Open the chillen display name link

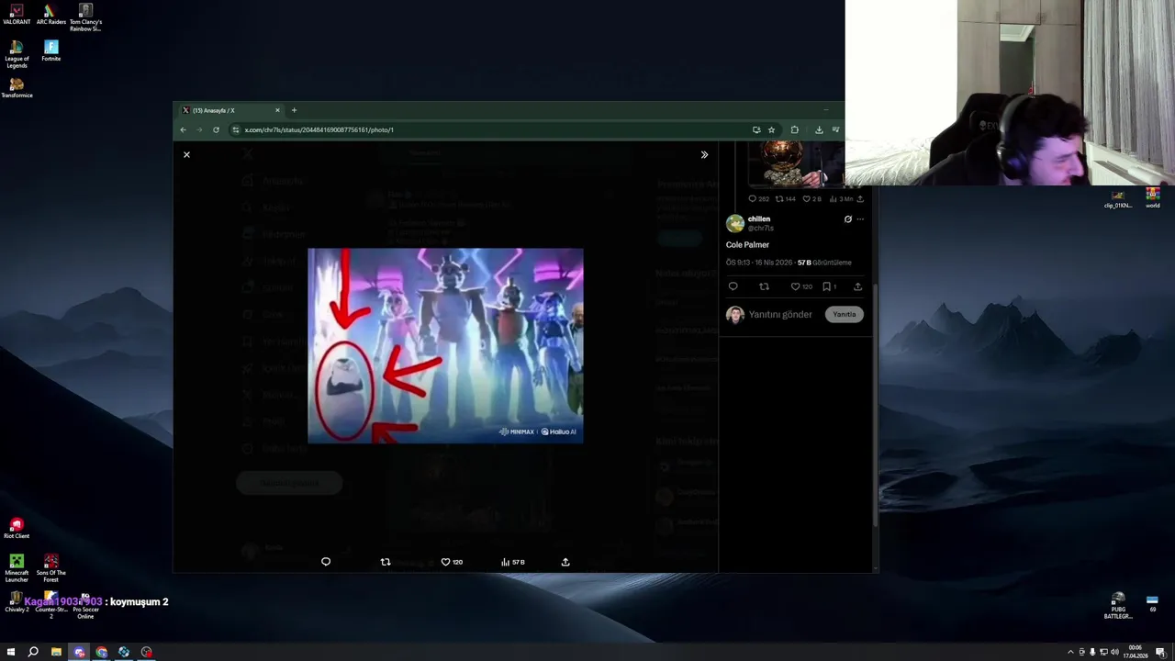[x=759, y=218]
